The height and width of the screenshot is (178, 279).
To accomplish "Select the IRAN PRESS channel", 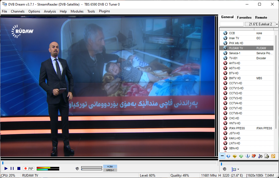I will point(246,128).
